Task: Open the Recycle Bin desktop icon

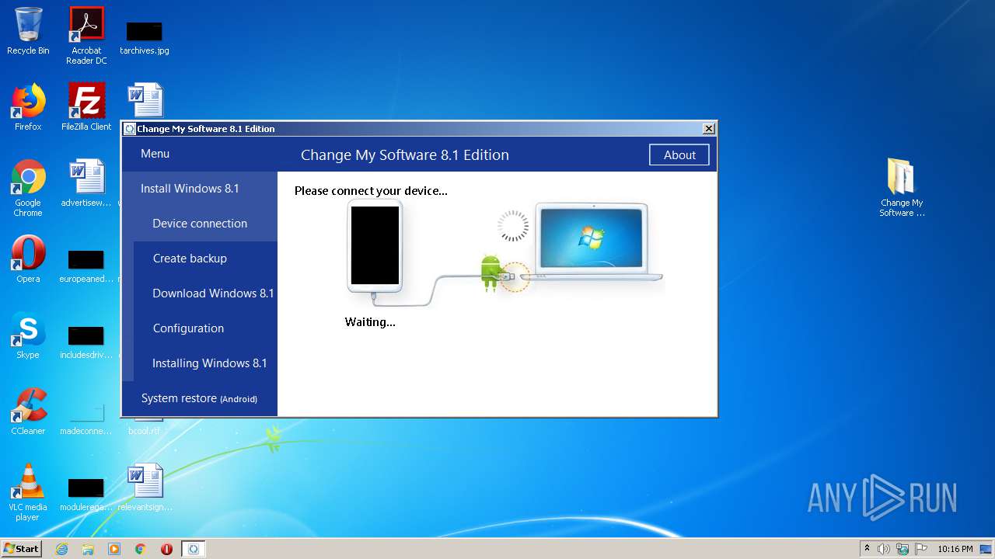Action: pyautogui.click(x=28, y=31)
